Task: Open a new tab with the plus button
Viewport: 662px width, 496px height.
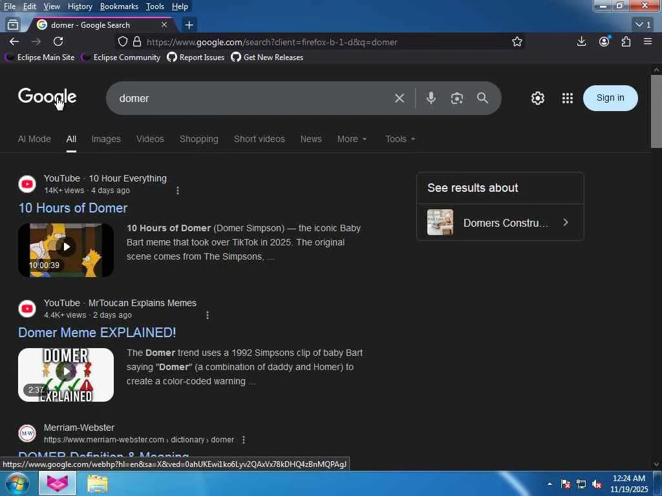Action: click(x=189, y=25)
